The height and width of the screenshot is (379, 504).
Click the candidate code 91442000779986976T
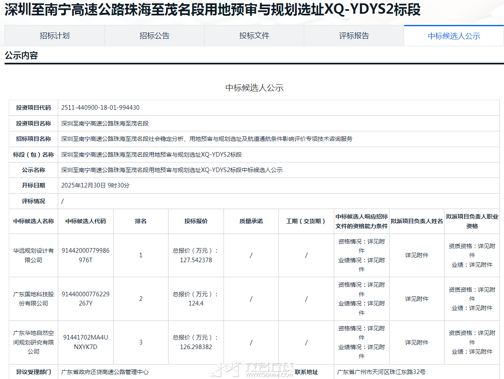click(86, 255)
